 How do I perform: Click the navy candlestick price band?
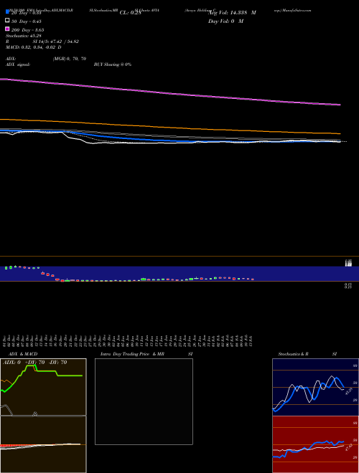pos(179,274)
